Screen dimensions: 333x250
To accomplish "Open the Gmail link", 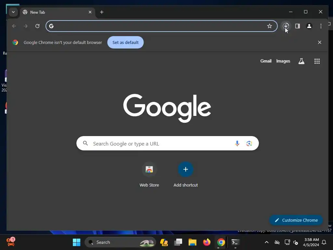I will (266, 61).
